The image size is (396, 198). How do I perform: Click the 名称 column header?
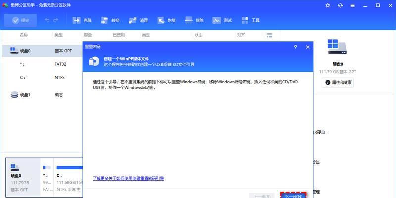(x=23, y=35)
